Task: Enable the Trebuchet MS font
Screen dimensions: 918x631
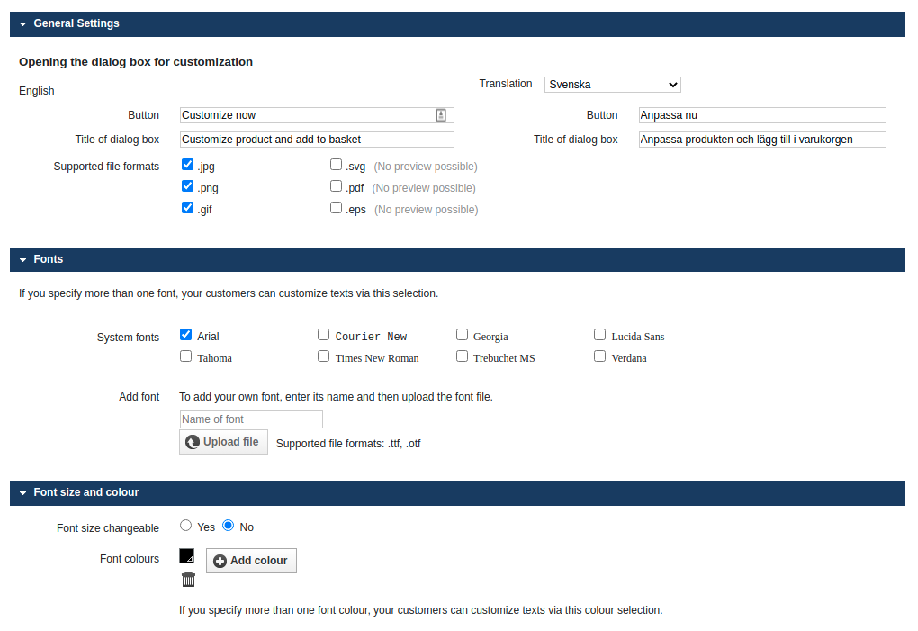Action: pyautogui.click(x=462, y=356)
